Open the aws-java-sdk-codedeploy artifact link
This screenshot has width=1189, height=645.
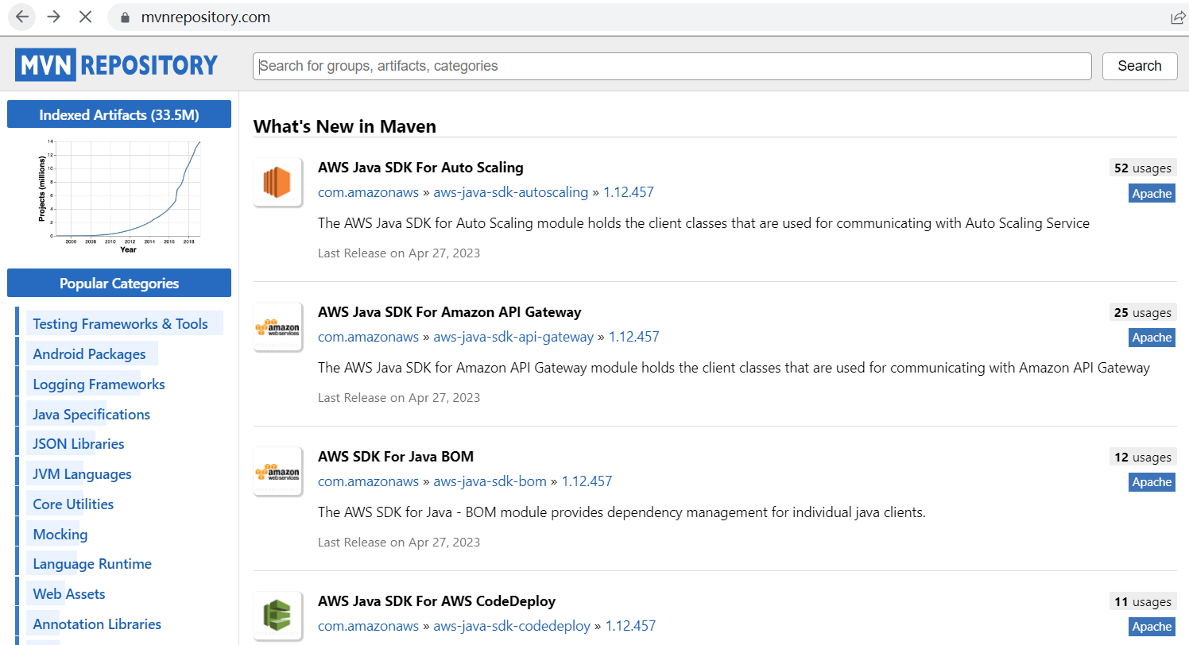(x=512, y=626)
